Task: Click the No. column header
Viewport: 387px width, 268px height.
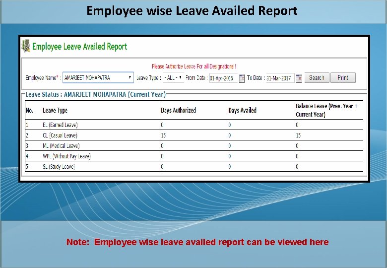Action: [29, 110]
